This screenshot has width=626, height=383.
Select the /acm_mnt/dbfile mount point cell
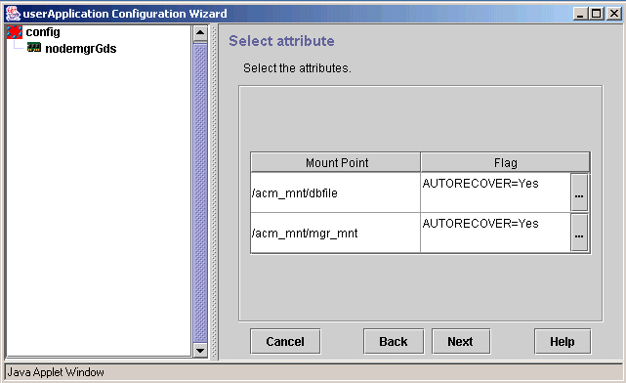point(335,192)
